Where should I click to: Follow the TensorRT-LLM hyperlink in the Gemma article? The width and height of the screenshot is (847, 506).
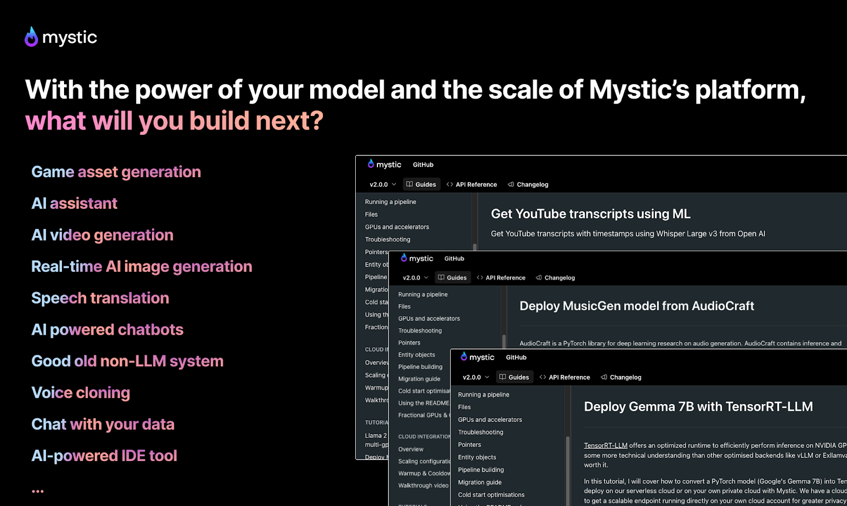click(606, 446)
